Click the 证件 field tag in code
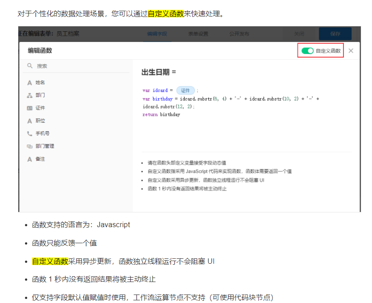The width and height of the screenshot is (372, 303). click(185, 90)
